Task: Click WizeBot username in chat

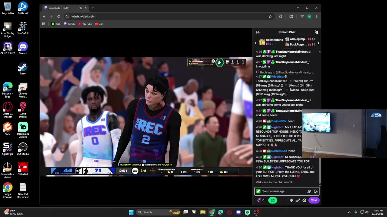Action: click(x=277, y=77)
